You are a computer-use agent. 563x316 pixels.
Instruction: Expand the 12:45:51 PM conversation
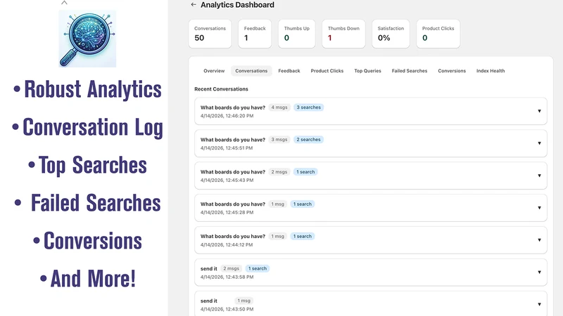point(539,143)
